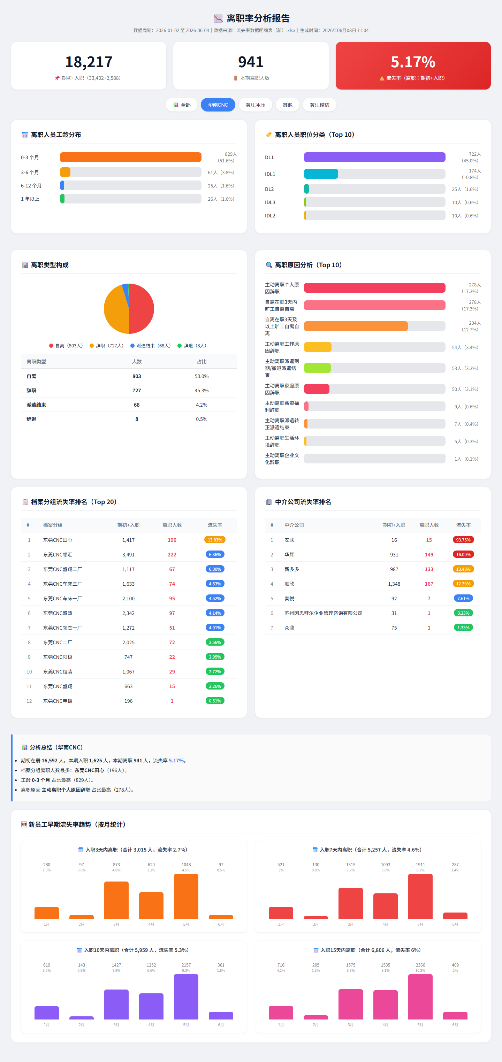
Task: Click the 5月 bar in 入职7天内离职 chart
Action: [420, 896]
